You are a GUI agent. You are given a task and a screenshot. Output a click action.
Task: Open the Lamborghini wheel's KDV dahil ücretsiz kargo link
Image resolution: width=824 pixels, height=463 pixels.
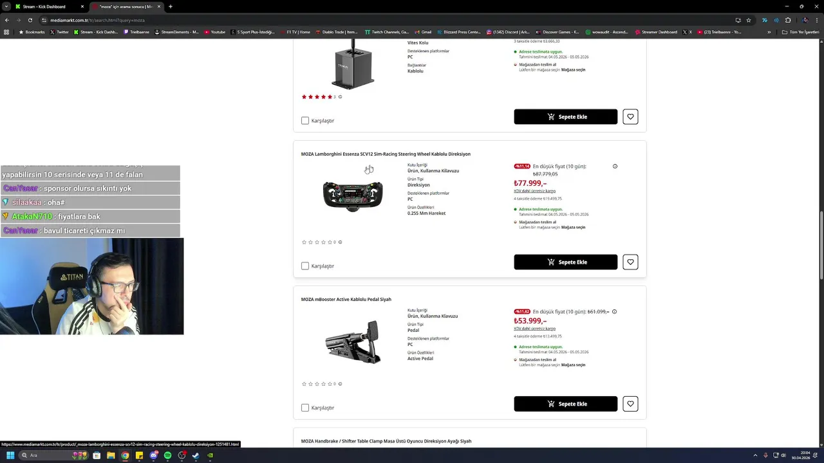(534, 191)
